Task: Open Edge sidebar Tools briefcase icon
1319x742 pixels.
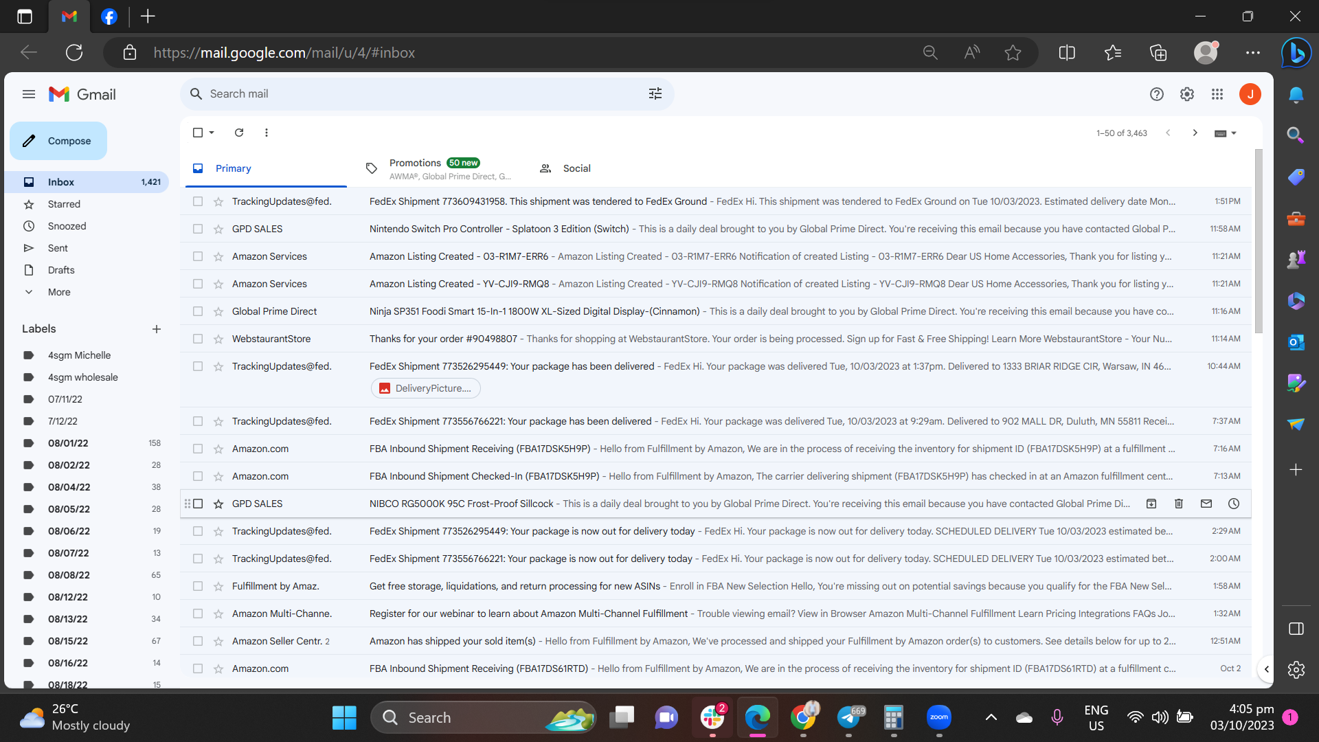Action: click(x=1296, y=218)
